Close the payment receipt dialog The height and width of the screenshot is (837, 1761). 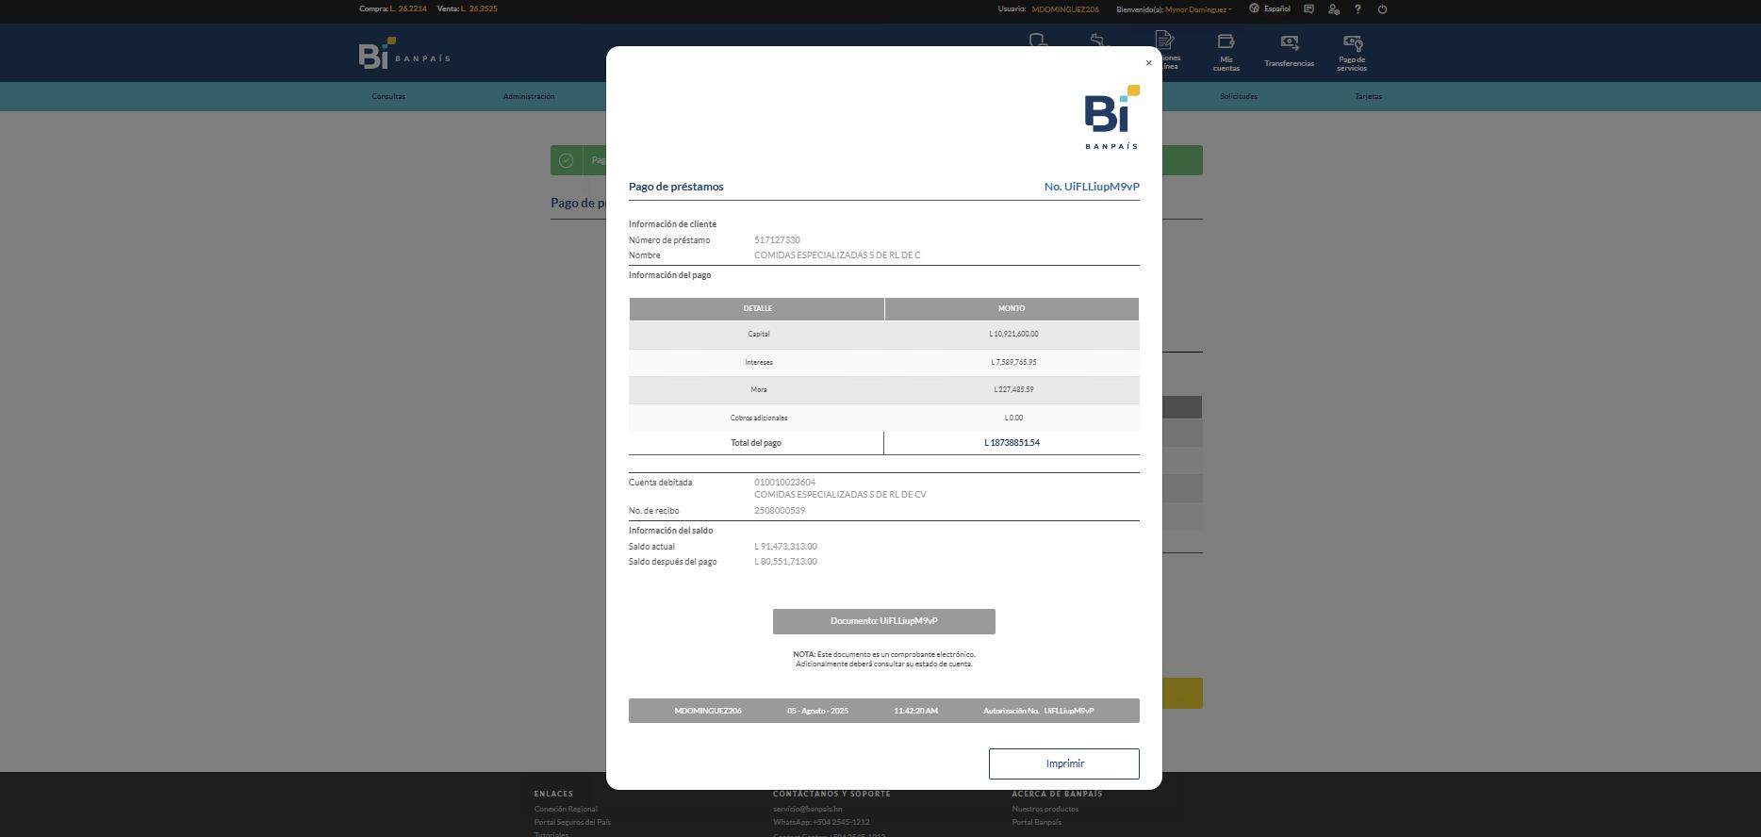pos(1148,63)
